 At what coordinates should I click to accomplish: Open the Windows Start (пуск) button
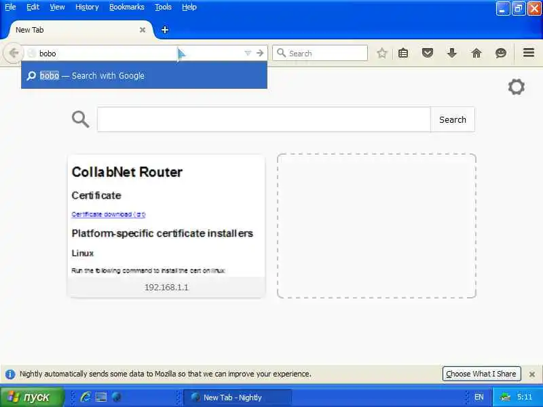coord(32,397)
